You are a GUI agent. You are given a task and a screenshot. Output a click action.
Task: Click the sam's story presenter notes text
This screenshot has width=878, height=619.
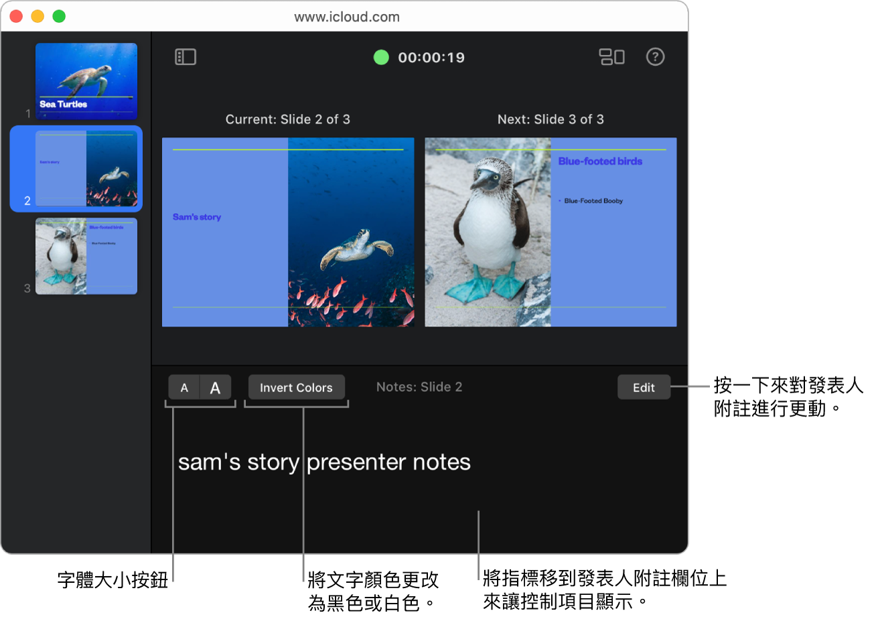coord(324,462)
